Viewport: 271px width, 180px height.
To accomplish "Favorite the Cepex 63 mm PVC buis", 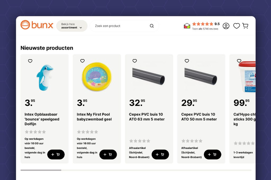I will (x=134, y=61).
